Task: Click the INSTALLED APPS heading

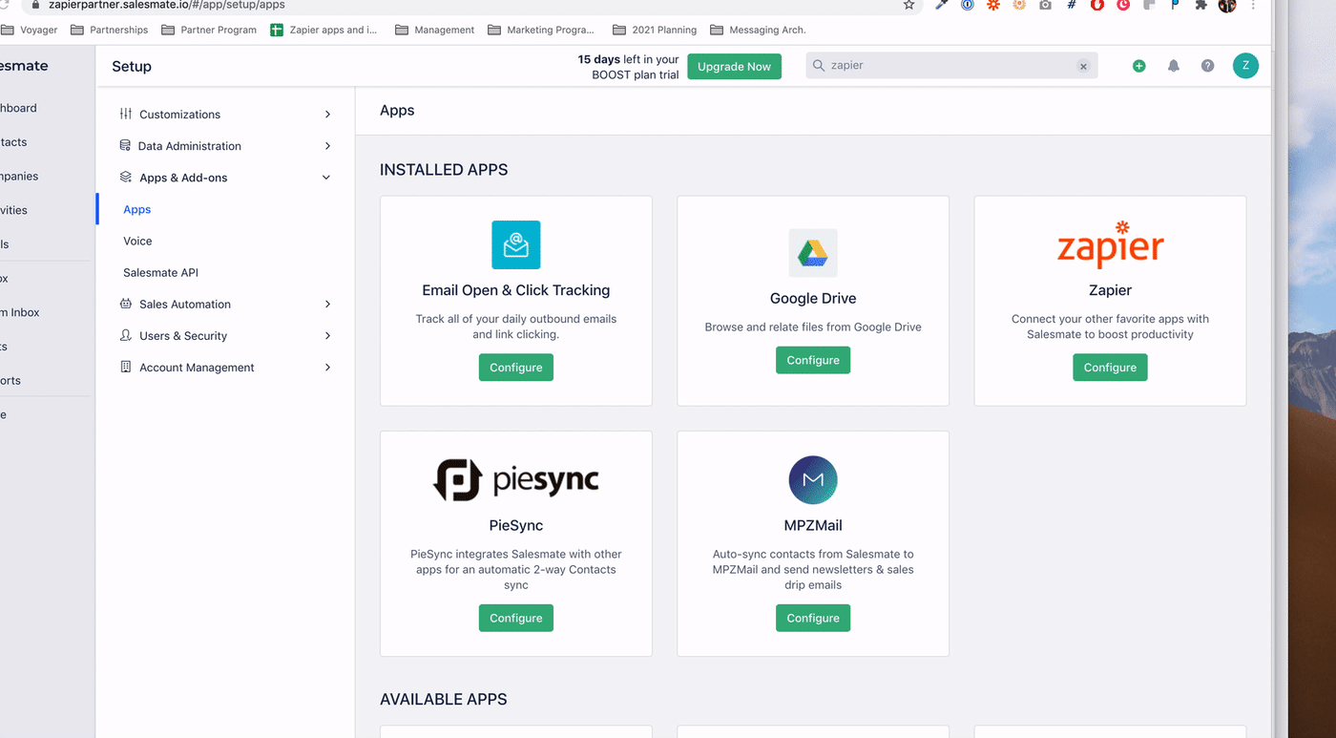Action: click(x=444, y=170)
